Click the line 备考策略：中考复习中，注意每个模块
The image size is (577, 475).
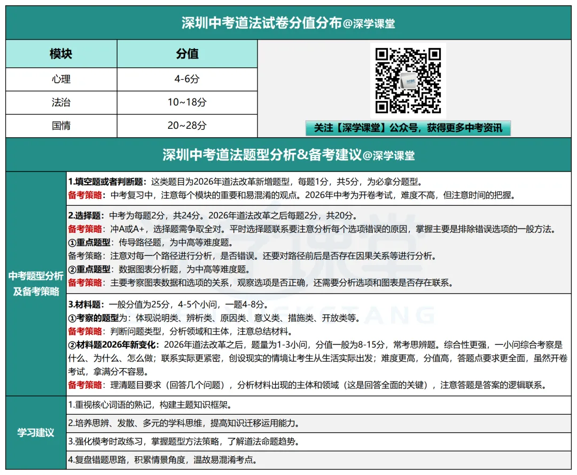[292, 196]
